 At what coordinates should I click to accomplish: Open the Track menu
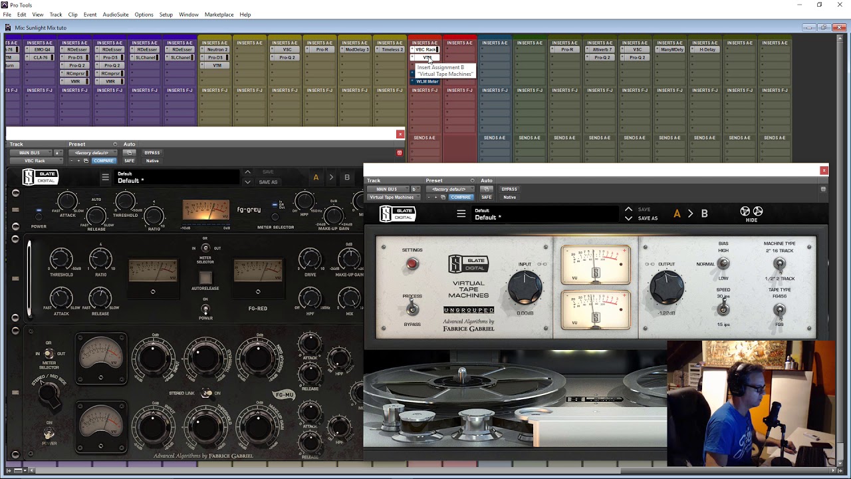click(56, 15)
